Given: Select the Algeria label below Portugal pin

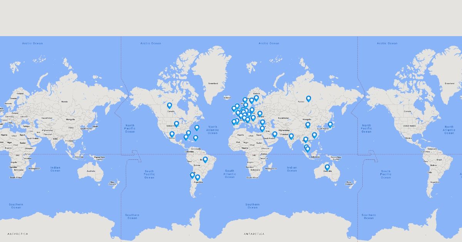Looking at the screenshot, I should pyautogui.click(x=240, y=135).
